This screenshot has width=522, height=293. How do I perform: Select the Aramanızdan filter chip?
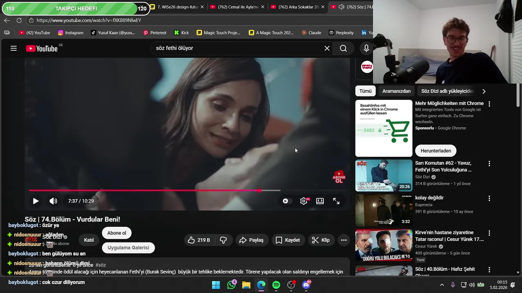(x=396, y=91)
